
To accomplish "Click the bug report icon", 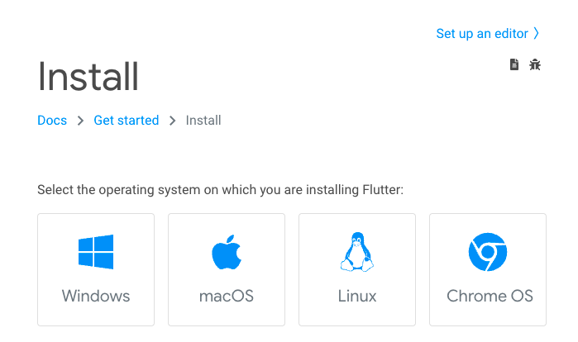I will click(x=535, y=64).
